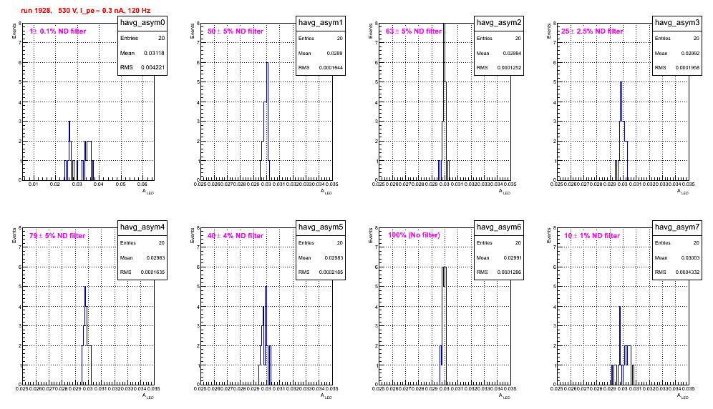Click Mean 0.02991 in havg_asym6 stats

pos(499,257)
